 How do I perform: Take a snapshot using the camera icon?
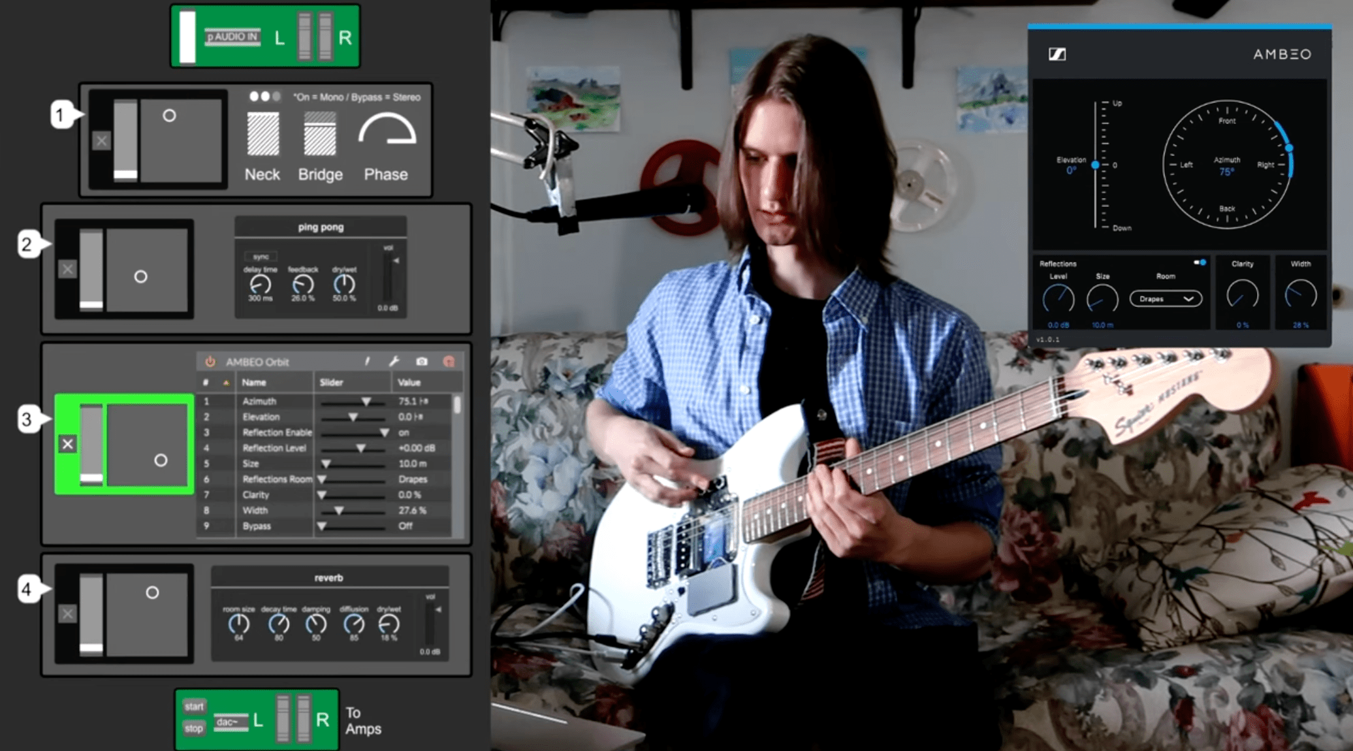point(422,362)
